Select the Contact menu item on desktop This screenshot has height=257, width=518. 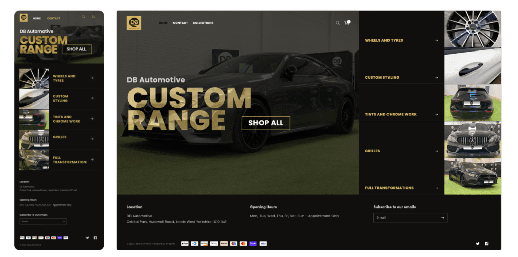coord(180,23)
